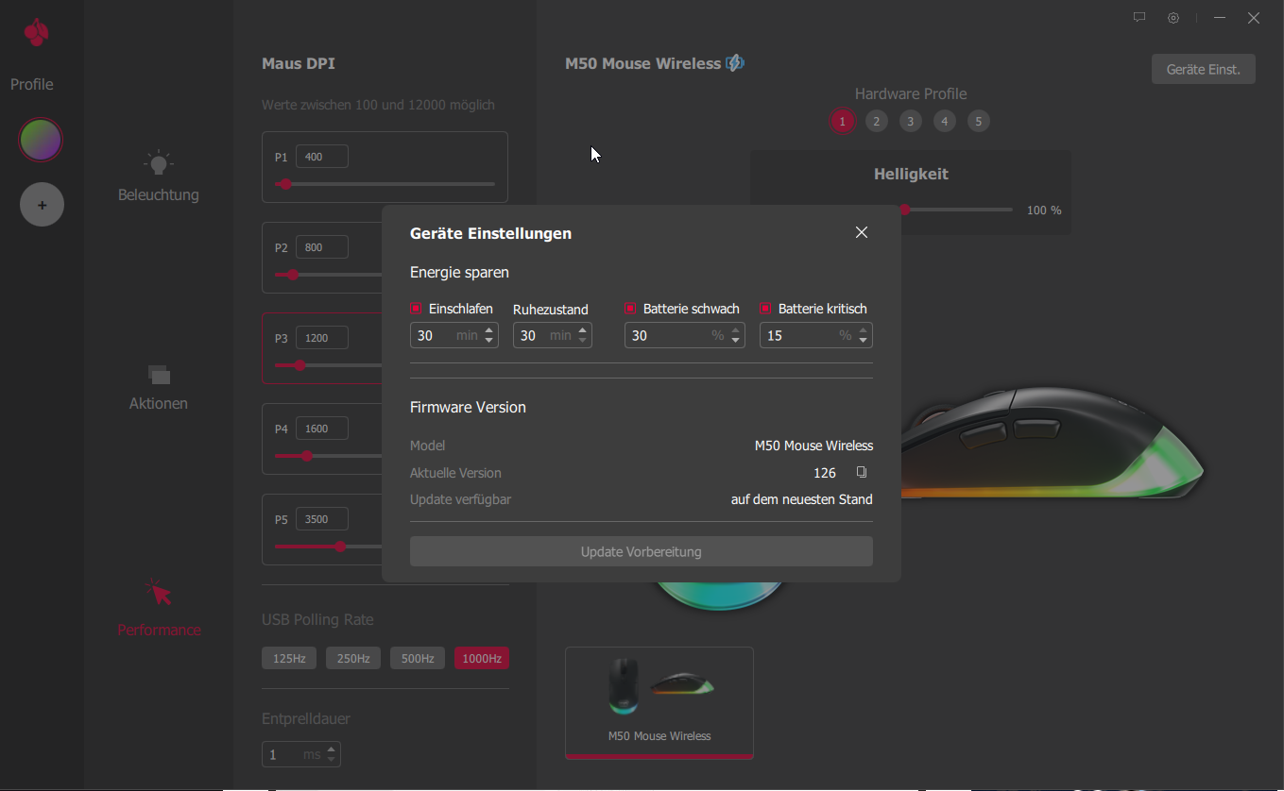Select the M50 Mouse Wireless device thumbnail
The height and width of the screenshot is (791, 1284).
[x=659, y=702]
